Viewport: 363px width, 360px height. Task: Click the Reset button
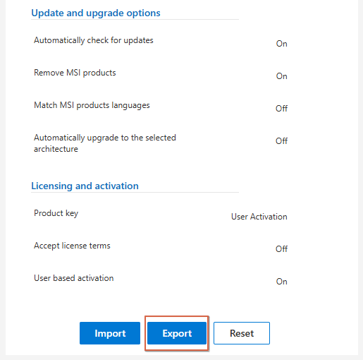tap(242, 333)
